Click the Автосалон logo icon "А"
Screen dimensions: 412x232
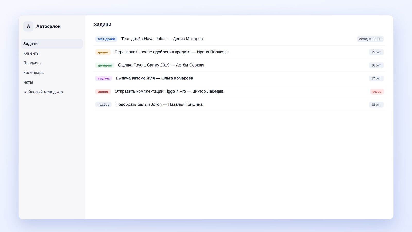point(28,26)
